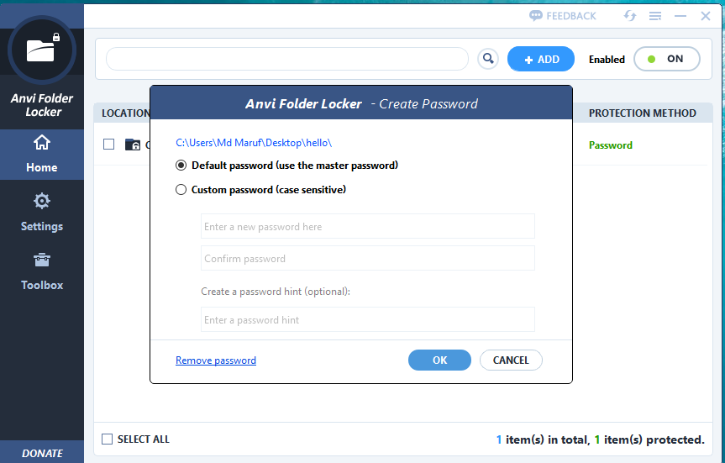Check the SELECT ALL checkbox

click(107, 439)
